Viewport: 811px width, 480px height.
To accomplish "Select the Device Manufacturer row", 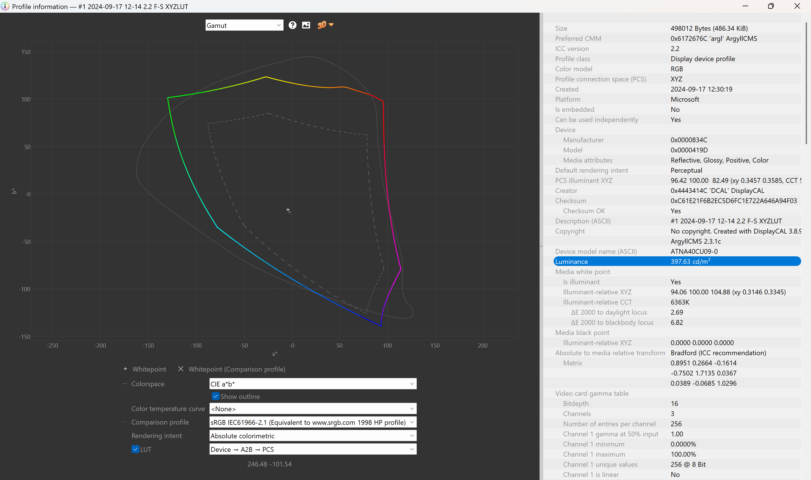I will point(677,140).
